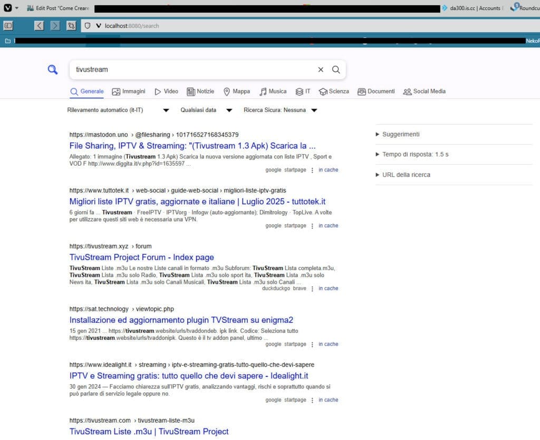Open Ricerca Sicura dropdown
The height and width of the screenshot is (440, 540).
(x=281, y=110)
